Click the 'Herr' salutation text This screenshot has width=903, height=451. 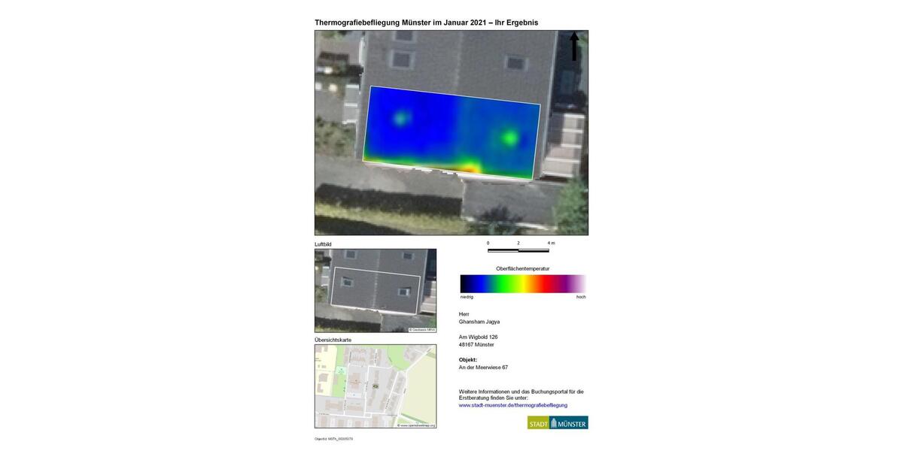click(464, 313)
